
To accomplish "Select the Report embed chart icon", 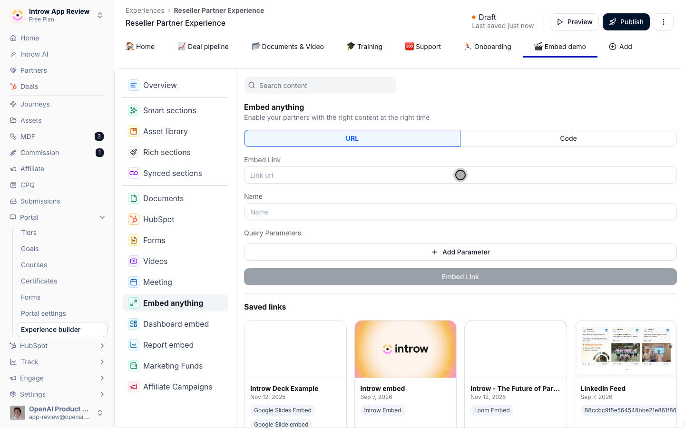I will 134,345.
